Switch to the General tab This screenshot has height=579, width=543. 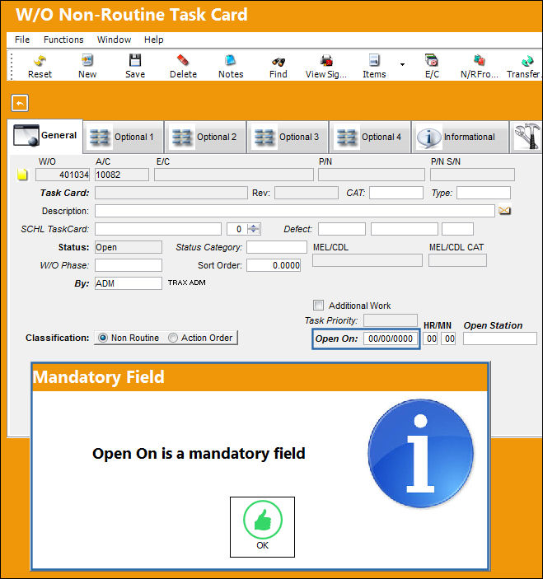pos(45,136)
